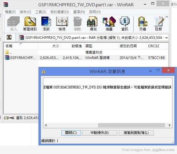Viewport: 177px width, 154px height.
Task: Open the 檔案(F) menu
Action: coord(10,12)
